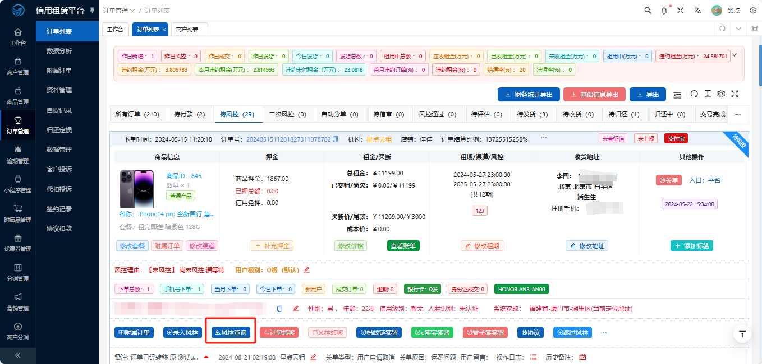Open 逾期管理 in the sidebar
762x364 pixels.
pyautogui.click(x=18, y=154)
